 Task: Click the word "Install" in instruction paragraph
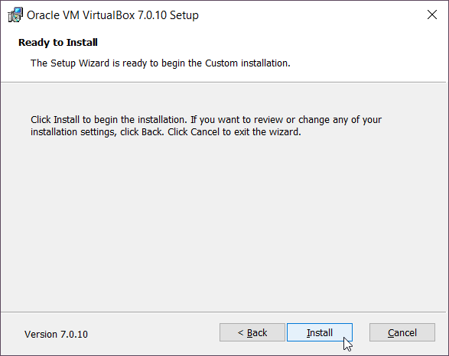pos(67,119)
